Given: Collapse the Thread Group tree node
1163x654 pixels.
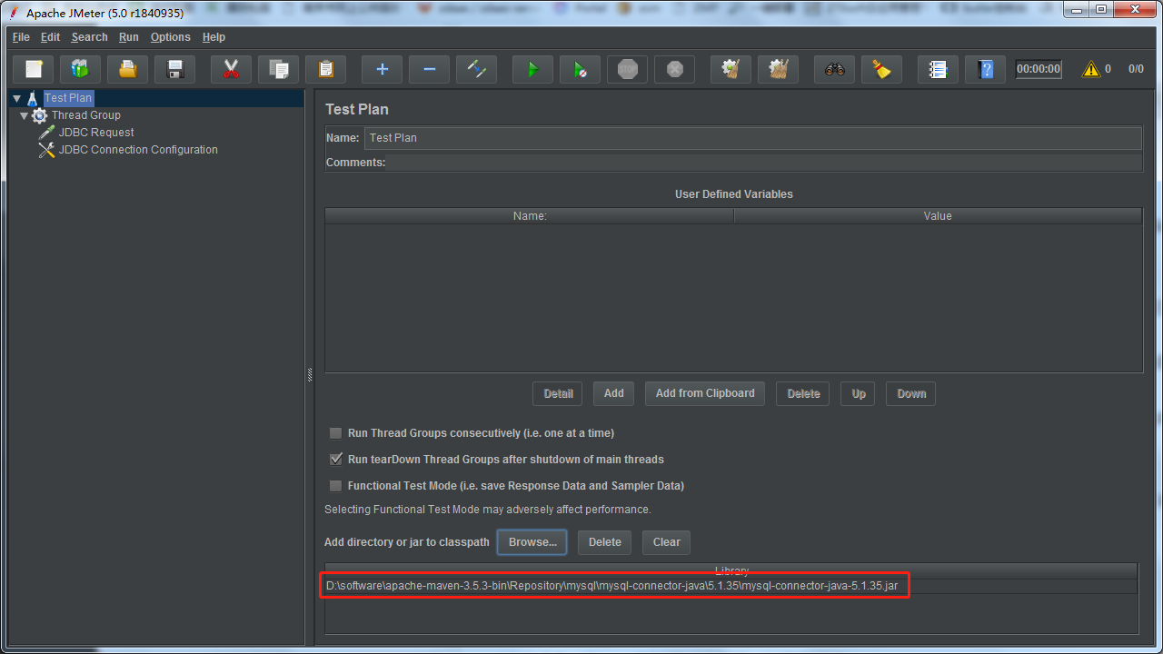Looking at the screenshot, I should [24, 115].
